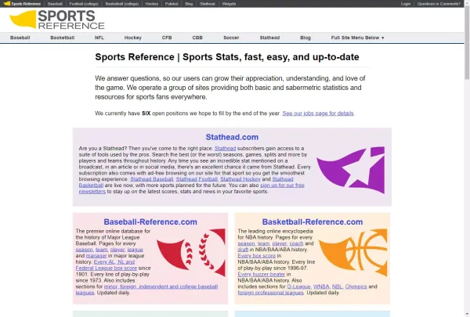This screenshot has height=317, width=470.
Task: Open Blog in the main navigation bar
Action: click(305, 38)
